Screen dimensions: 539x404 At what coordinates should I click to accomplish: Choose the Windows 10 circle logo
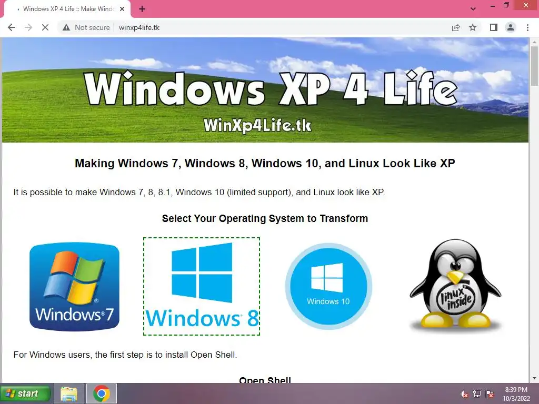(x=328, y=286)
